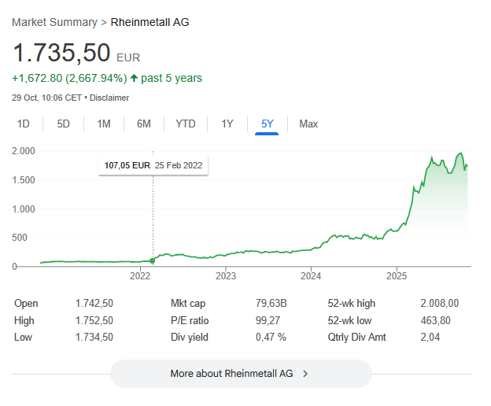Click More about Rheinmetall AG button
Screen dimensions: 491x406
click(241, 374)
